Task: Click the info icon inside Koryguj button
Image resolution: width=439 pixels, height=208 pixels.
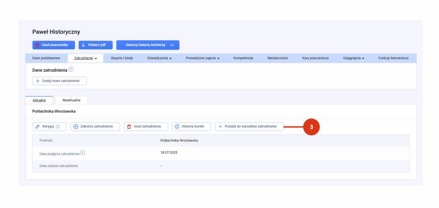Action: click(58, 127)
